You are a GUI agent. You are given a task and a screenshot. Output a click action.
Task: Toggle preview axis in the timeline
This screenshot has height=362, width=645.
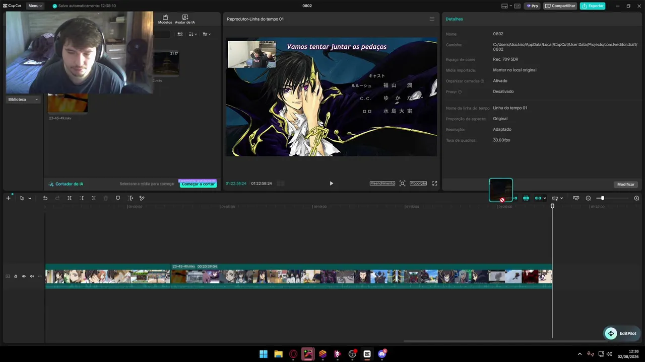tap(555, 198)
